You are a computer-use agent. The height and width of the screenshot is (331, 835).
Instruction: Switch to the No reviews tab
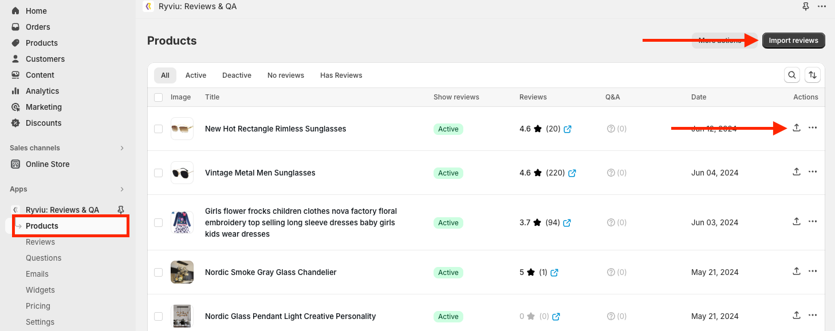click(x=286, y=75)
